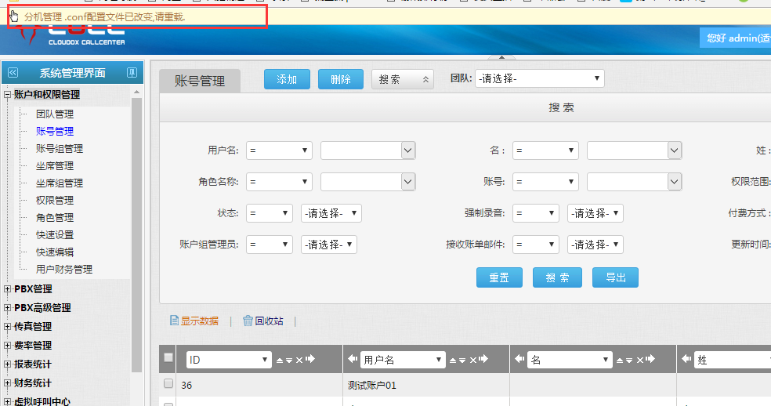Open 坐席管理 in the sidebar tree
771x406 pixels.
point(54,165)
